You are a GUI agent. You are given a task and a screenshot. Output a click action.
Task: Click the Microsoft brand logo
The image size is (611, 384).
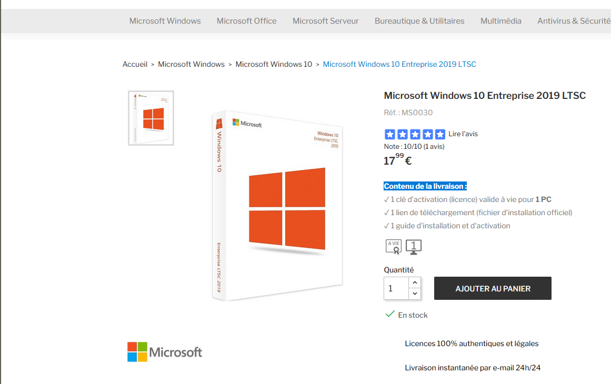tap(165, 352)
